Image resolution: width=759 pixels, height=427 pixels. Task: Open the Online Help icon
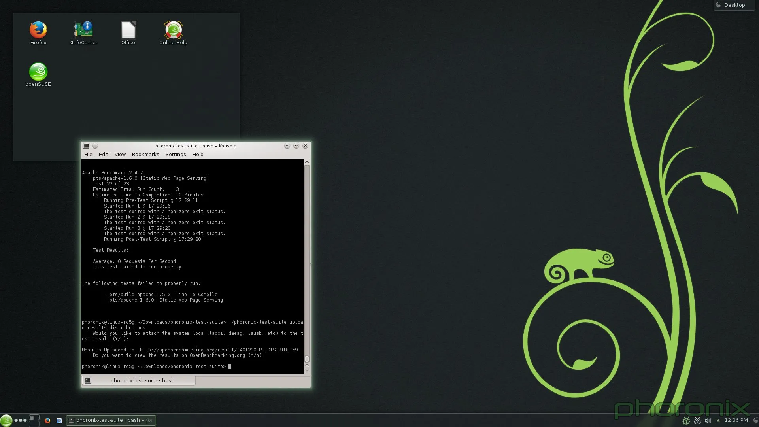(x=173, y=30)
